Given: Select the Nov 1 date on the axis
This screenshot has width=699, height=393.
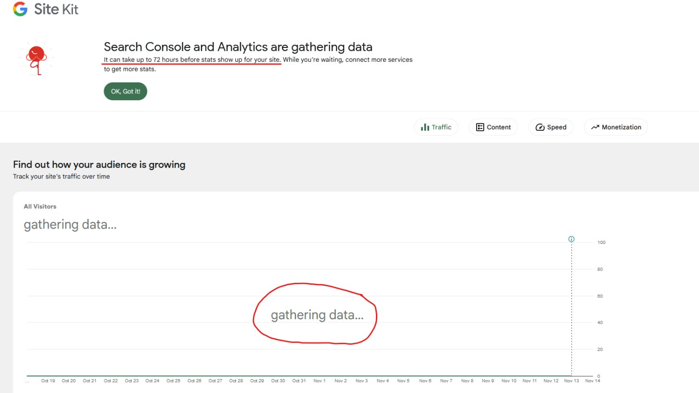Looking at the screenshot, I should [x=319, y=381].
